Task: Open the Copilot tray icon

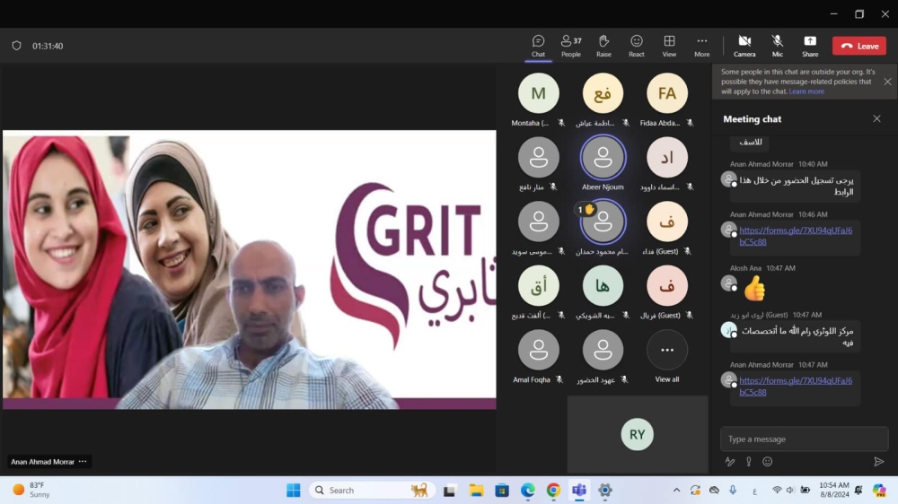Action: pyautogui.click(x=879, y=490)
